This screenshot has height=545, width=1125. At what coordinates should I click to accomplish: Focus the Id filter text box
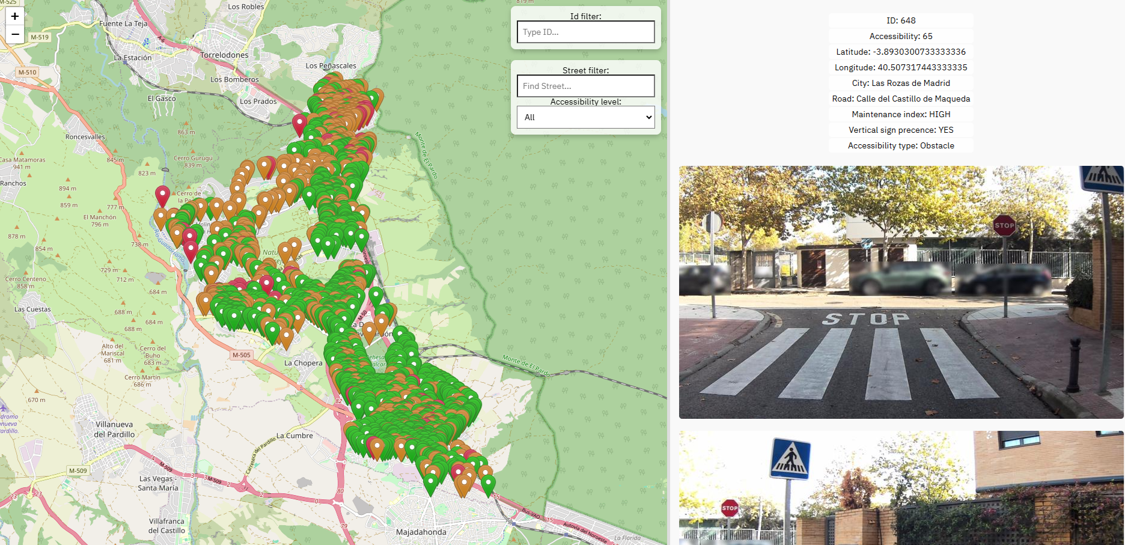click(585, 32)
